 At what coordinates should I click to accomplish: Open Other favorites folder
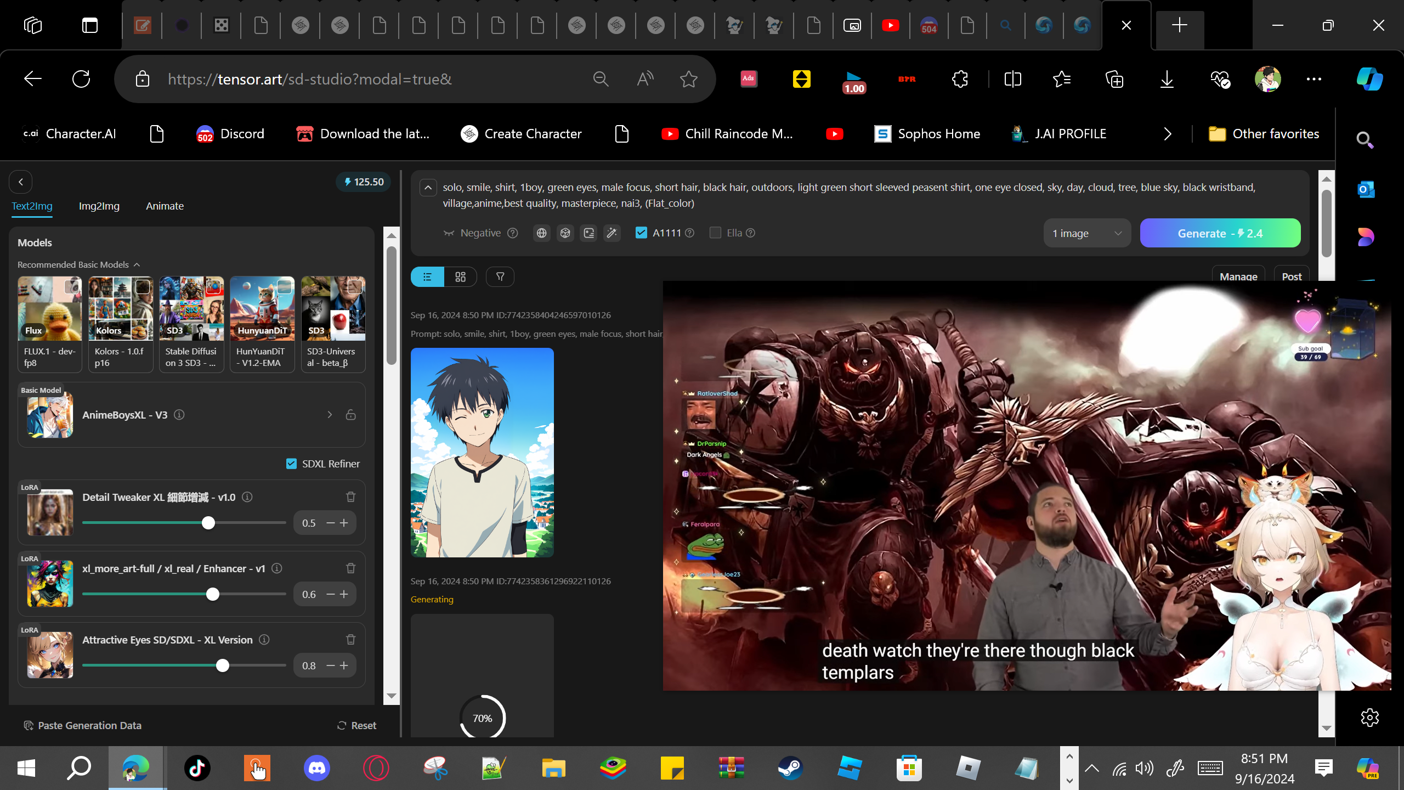tap(1264, 134)
